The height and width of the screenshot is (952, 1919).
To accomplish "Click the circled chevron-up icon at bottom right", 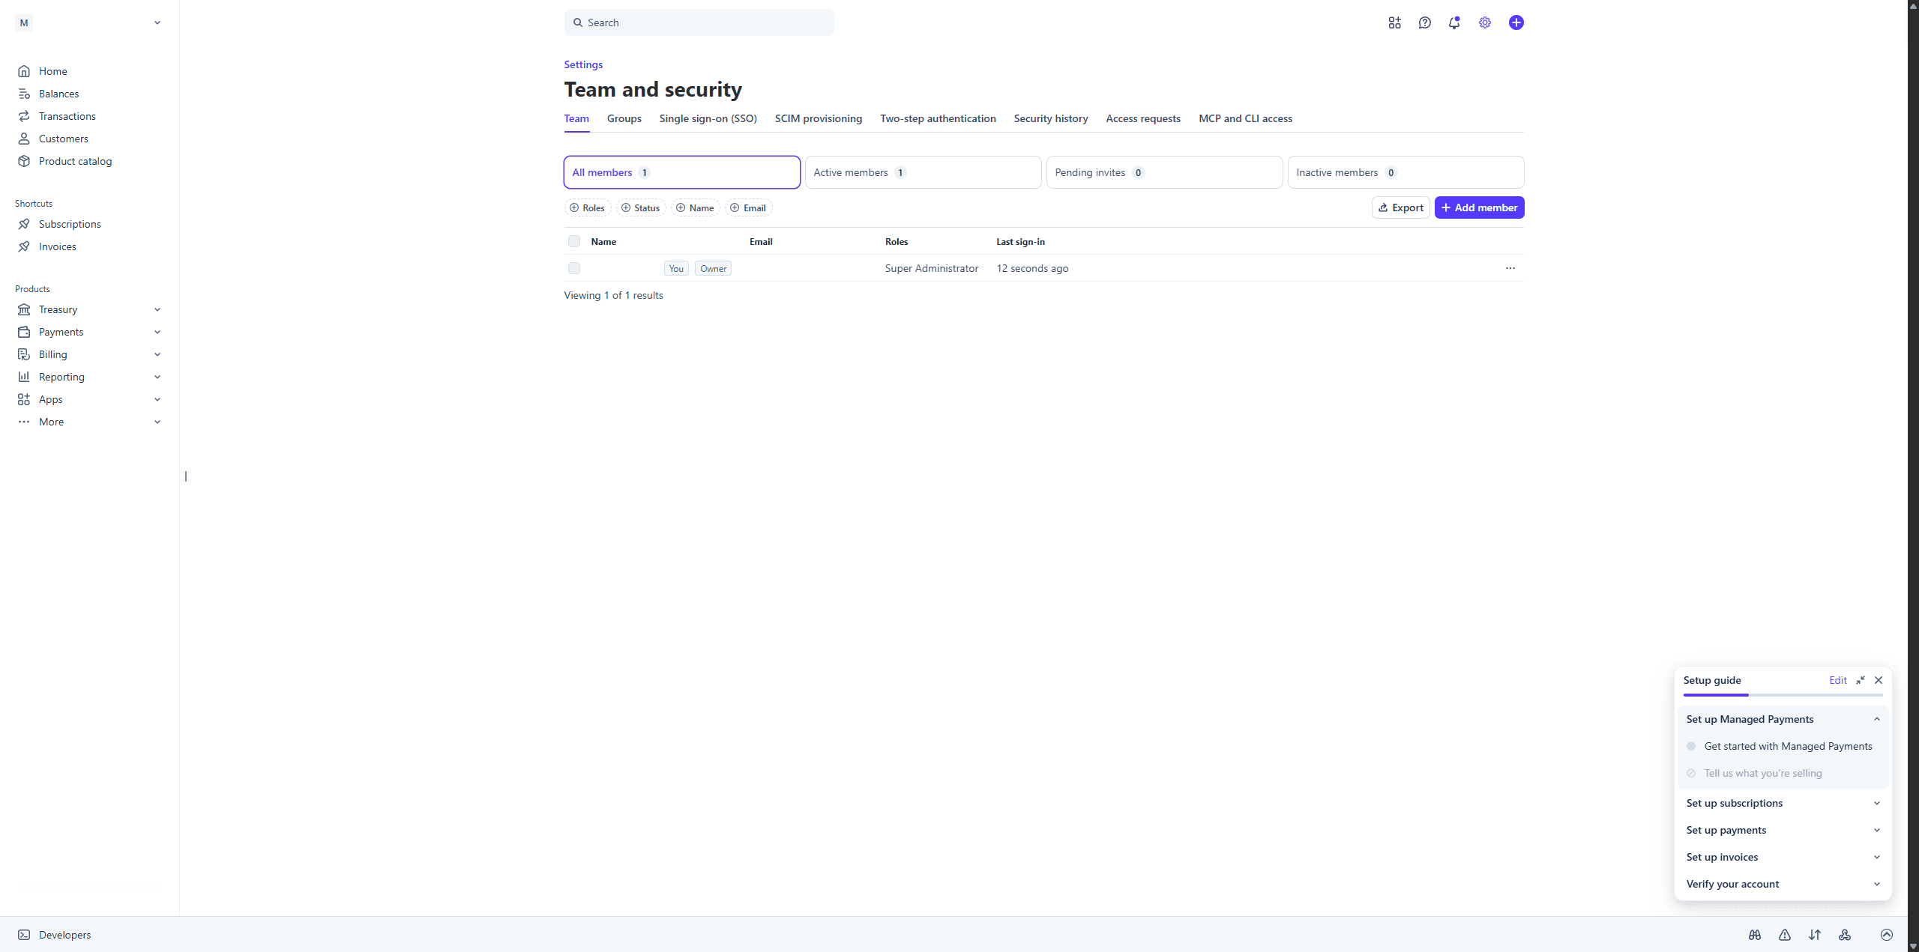I will pos(1887,935).
